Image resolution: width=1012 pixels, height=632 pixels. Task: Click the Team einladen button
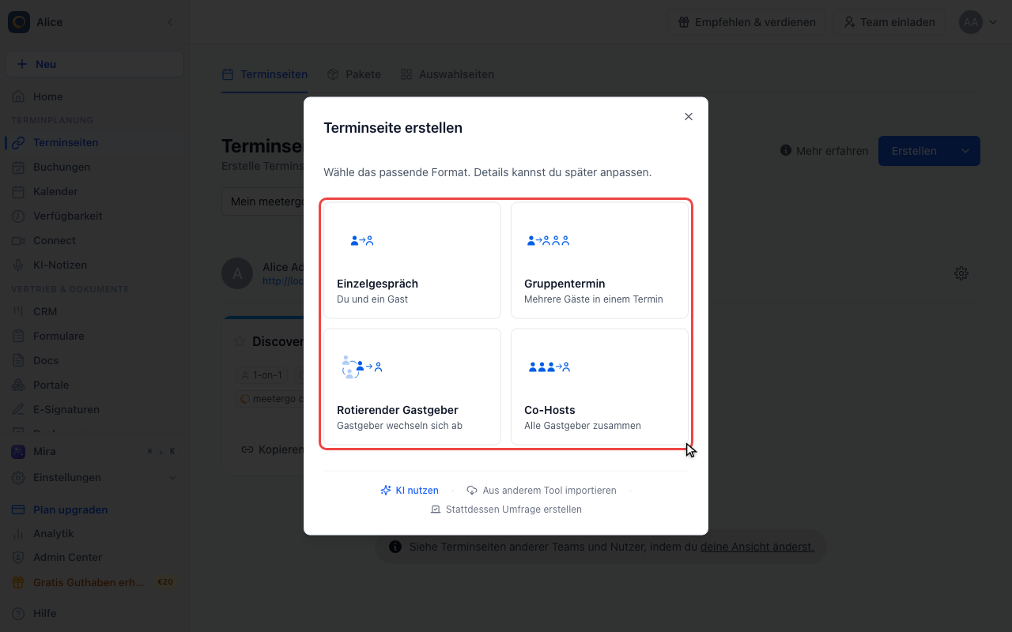889,22
